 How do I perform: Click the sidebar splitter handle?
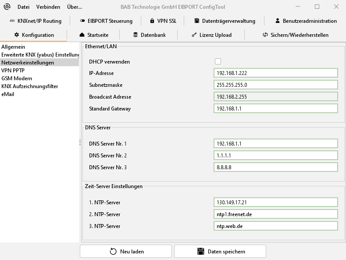point(80,142)
